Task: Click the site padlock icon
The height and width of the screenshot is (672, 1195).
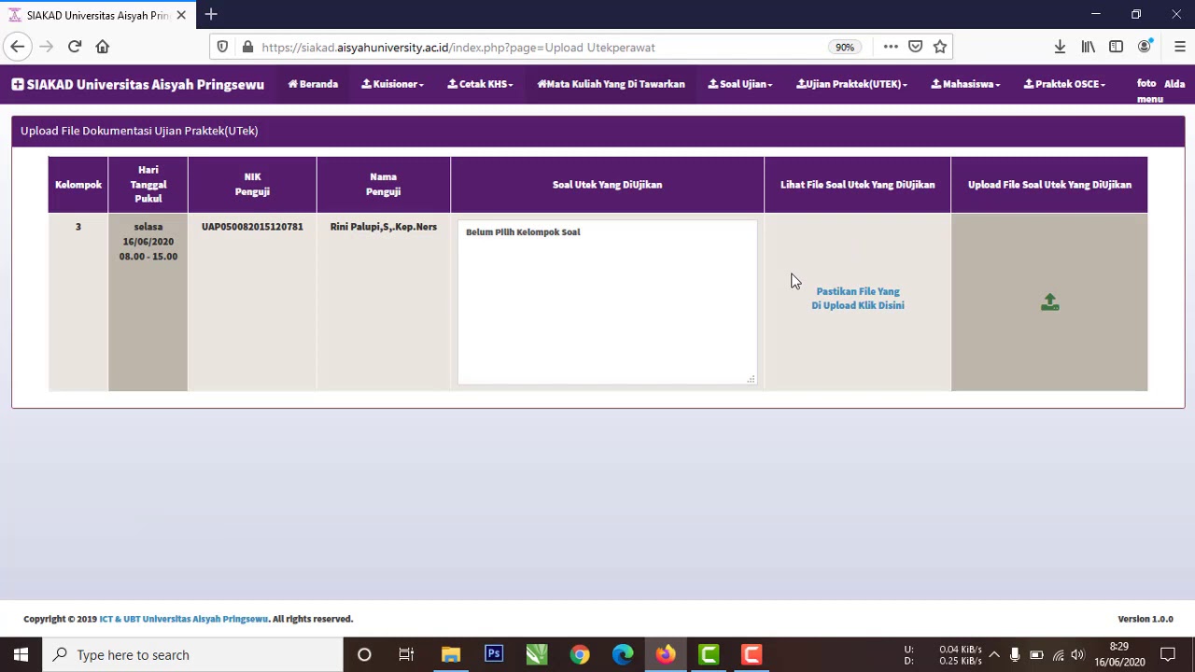Action: coord(246,47)
